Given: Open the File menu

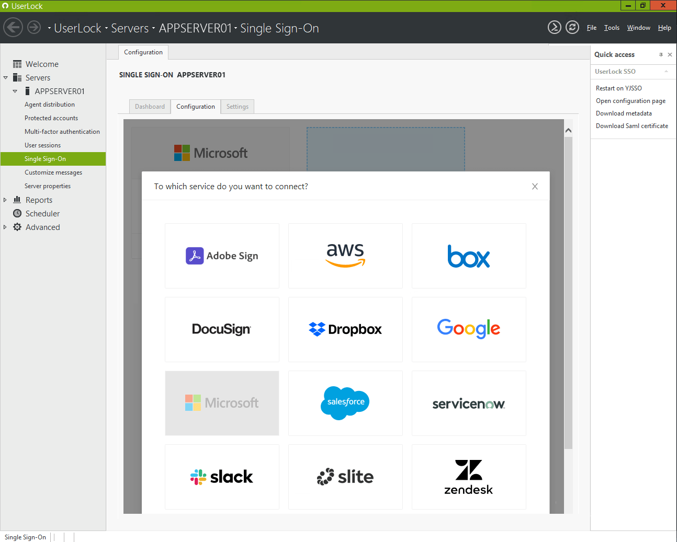Looking at the screenshot, I should (x=592, y=28).
